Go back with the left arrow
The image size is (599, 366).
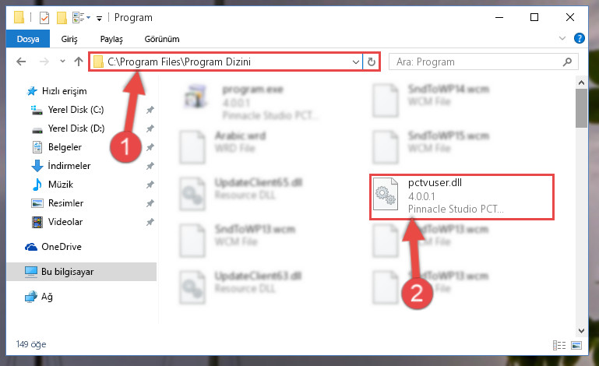[21, 62]
